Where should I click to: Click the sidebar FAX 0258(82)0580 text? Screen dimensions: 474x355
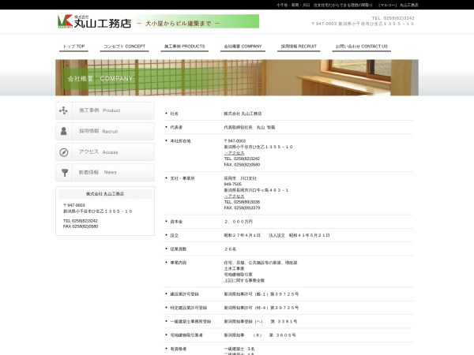pyautogui.click(x=81, y=226)
